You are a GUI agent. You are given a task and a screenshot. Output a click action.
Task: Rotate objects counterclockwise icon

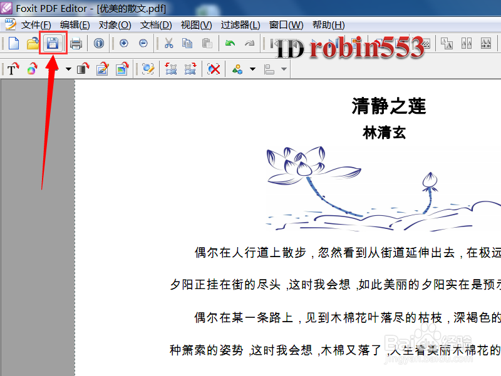click(x=171, y=69)
